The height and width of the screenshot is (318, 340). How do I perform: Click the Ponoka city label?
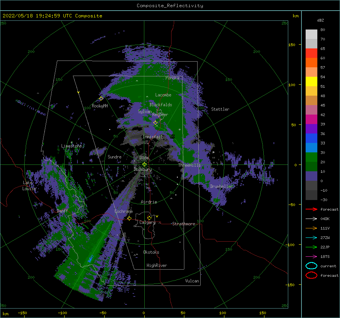[172, 78]
